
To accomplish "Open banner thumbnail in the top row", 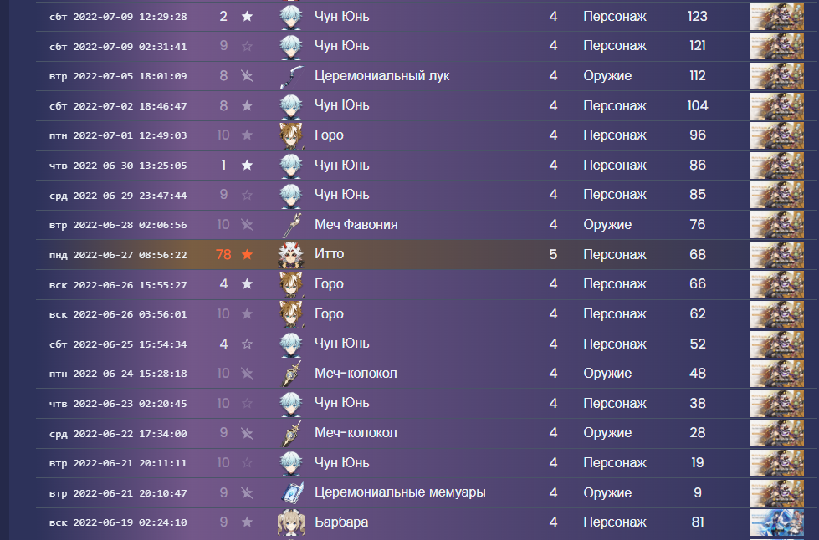I will tap(776, 17).
